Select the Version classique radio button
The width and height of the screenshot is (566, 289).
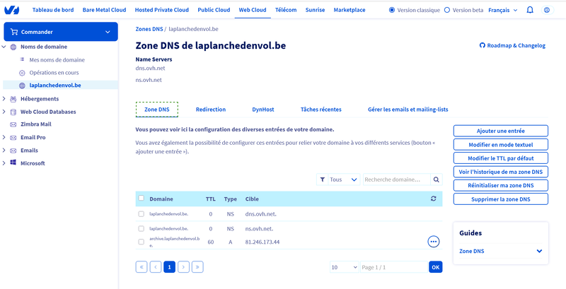coord(392,10)
